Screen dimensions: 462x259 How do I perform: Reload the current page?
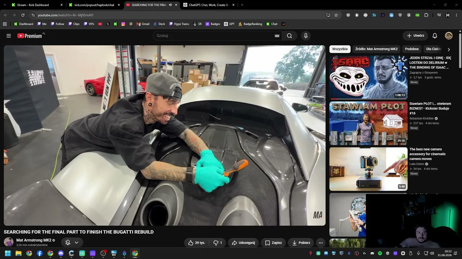pyautogui.click(x=23, y=15)
